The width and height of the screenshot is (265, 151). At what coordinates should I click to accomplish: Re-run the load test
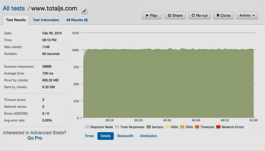pos(200,15)
